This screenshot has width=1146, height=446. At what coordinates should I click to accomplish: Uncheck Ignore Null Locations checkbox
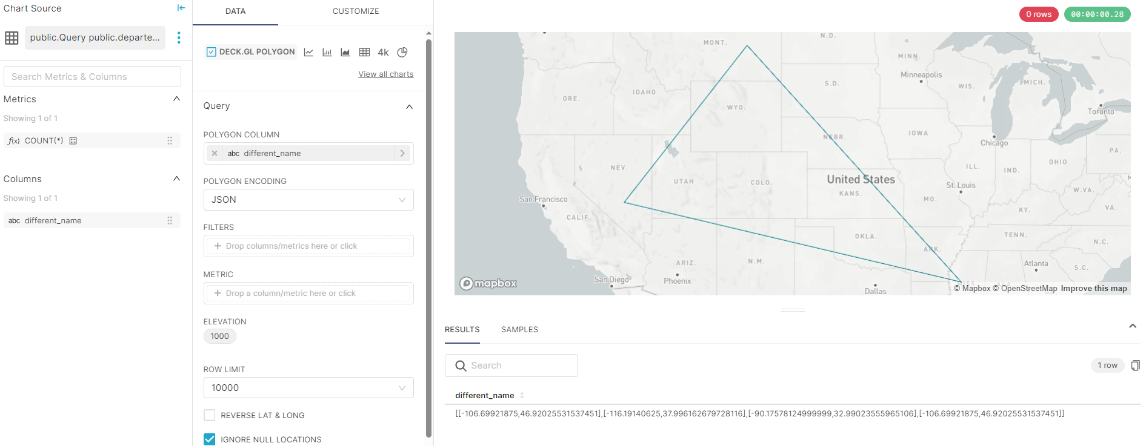pos(210,439)
